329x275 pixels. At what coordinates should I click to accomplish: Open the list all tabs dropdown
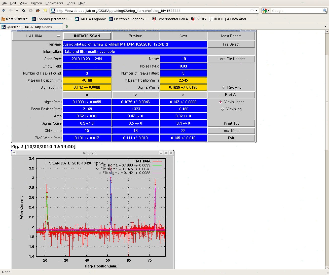click(x=325, y=26)
